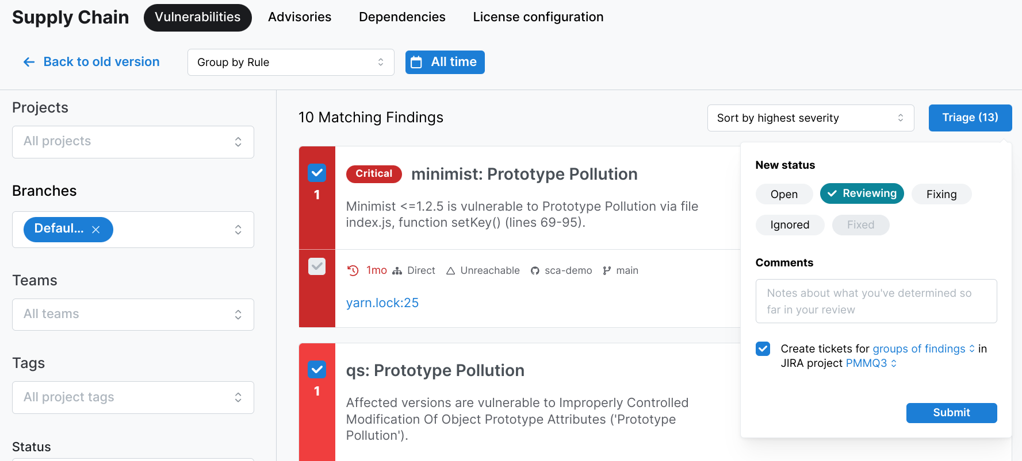
Task: Switch to the Advisories tab
Action: coord(299,17)
